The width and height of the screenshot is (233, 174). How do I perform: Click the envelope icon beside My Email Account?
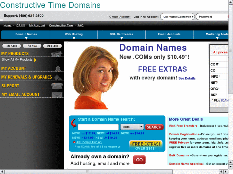tap(57, 95)
